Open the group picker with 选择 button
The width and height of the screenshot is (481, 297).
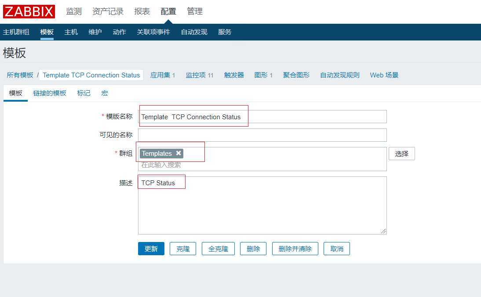(401, 154)
